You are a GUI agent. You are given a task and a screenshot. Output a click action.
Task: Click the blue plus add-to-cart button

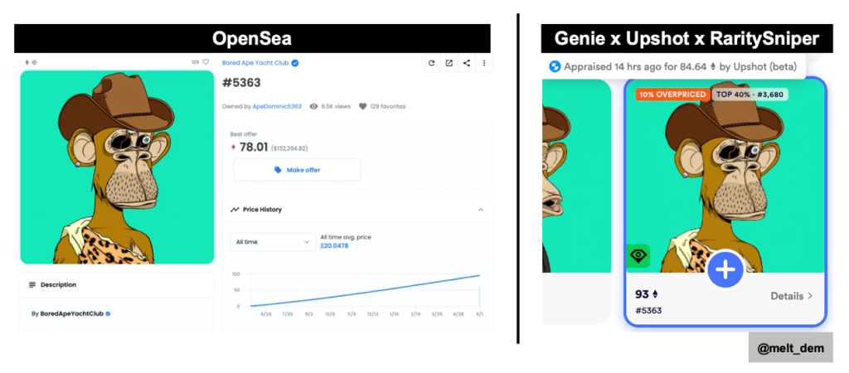pyautogui.click(x=725, y=269)
